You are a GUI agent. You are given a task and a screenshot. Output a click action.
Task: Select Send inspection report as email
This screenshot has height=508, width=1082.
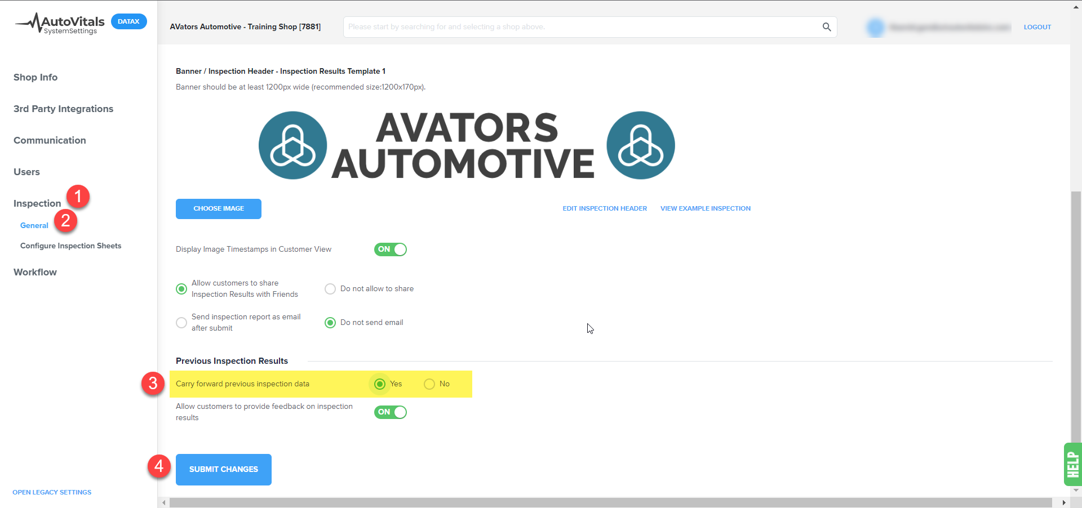(181, 323)
